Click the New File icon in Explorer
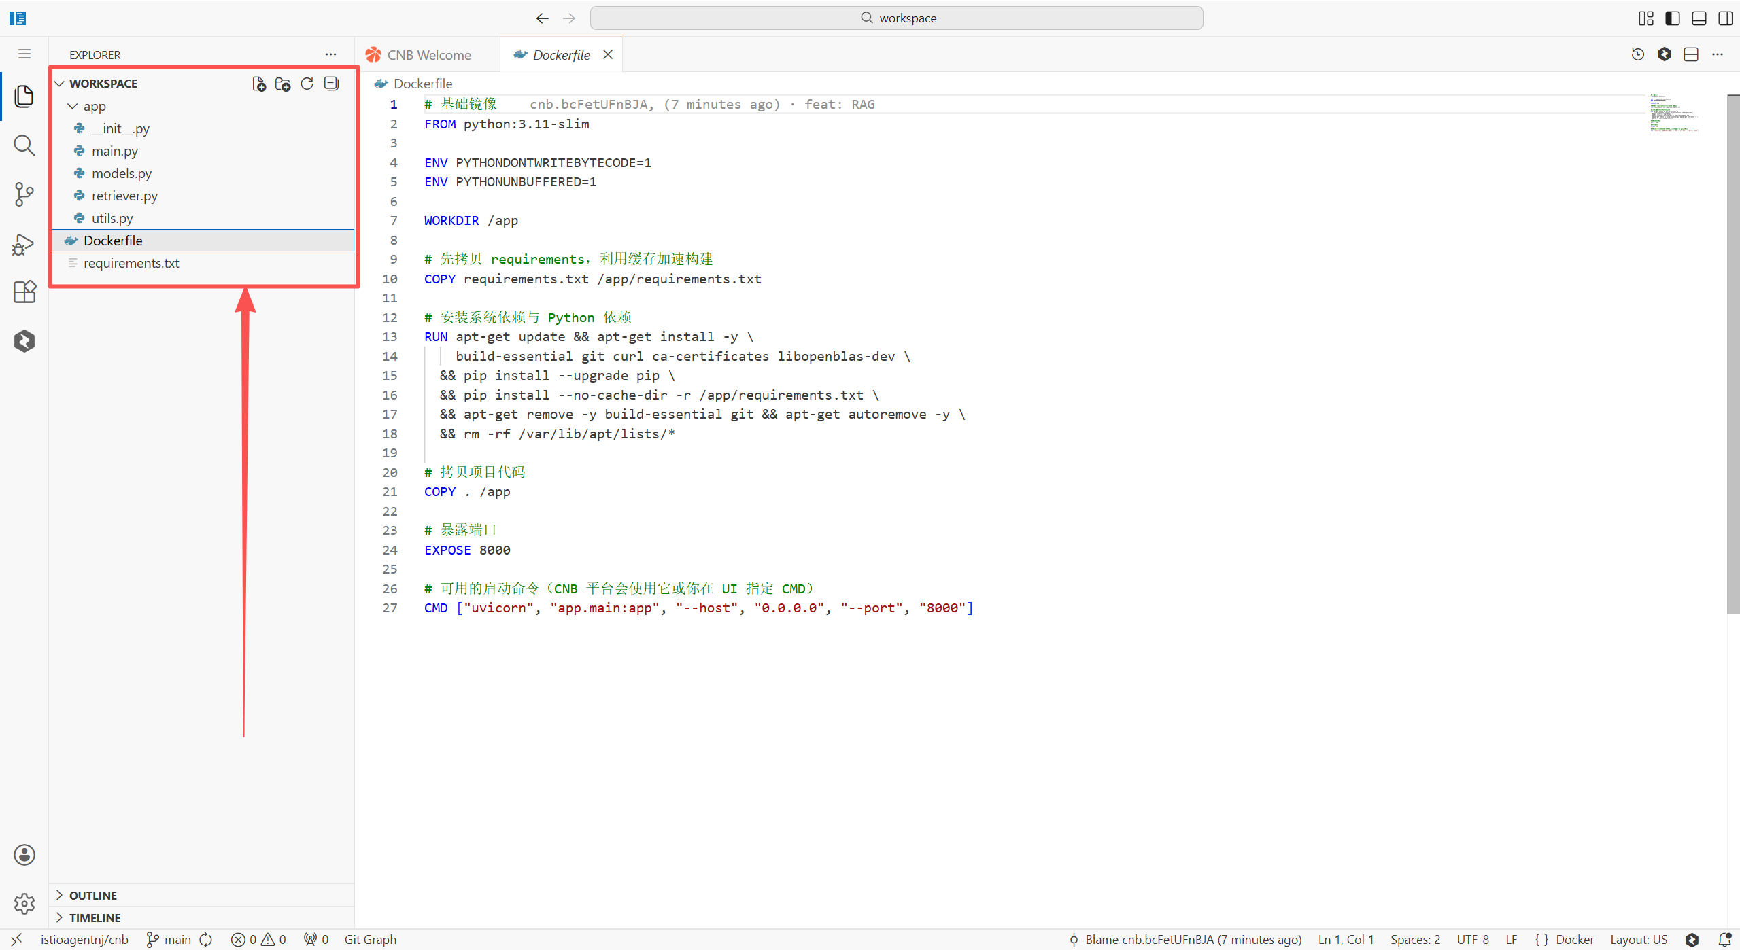1740x950 pixels. point(258,84)
